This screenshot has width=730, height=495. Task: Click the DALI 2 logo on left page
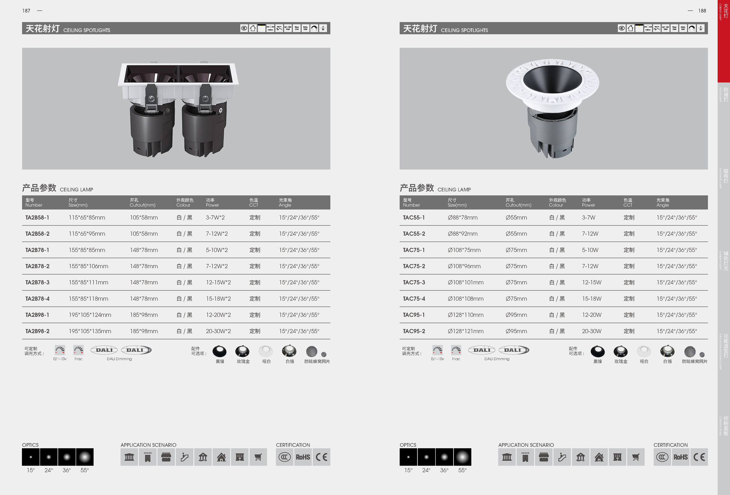point(136,350)
